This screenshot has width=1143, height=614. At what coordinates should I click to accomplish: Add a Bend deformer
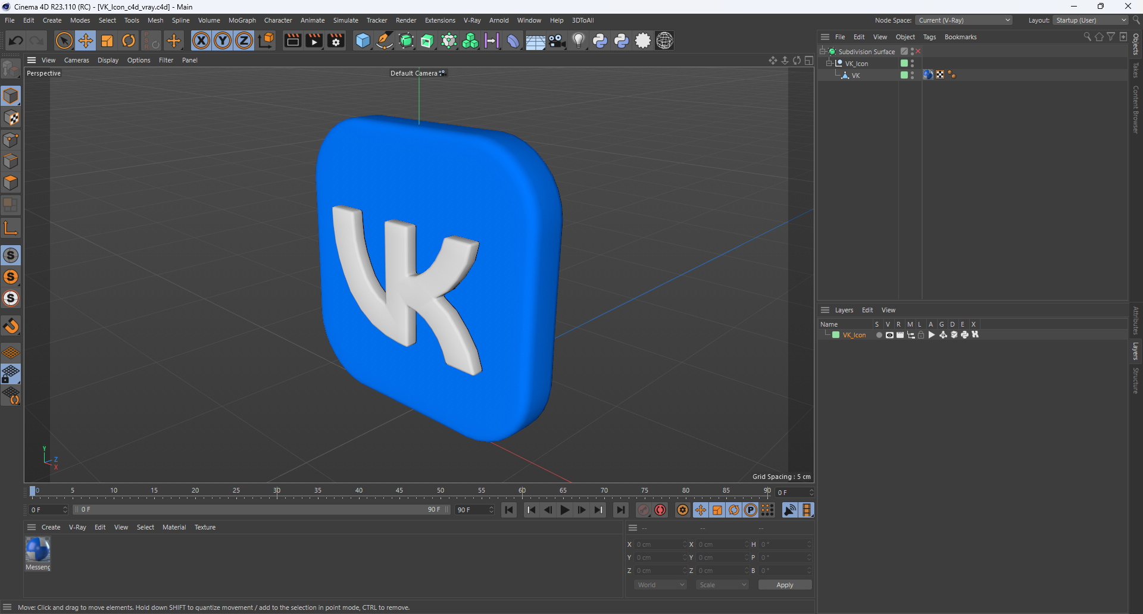tap(513, 40)
